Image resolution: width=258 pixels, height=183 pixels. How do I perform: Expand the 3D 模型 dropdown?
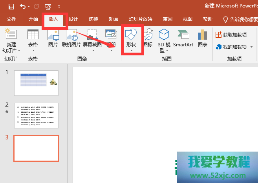point(167,50)
